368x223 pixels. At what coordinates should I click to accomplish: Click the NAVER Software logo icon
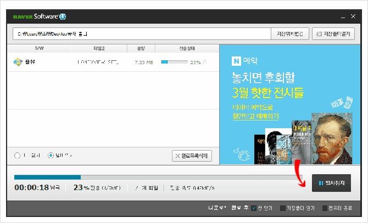point(63,16)
